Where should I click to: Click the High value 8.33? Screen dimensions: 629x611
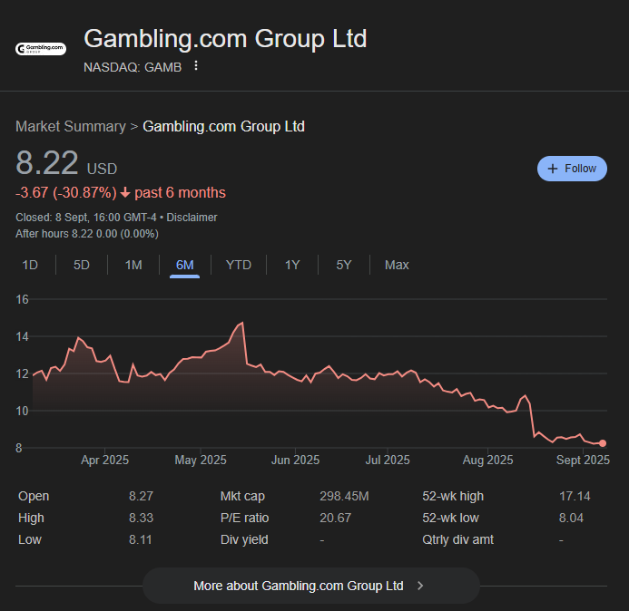(x=141, y=518)
